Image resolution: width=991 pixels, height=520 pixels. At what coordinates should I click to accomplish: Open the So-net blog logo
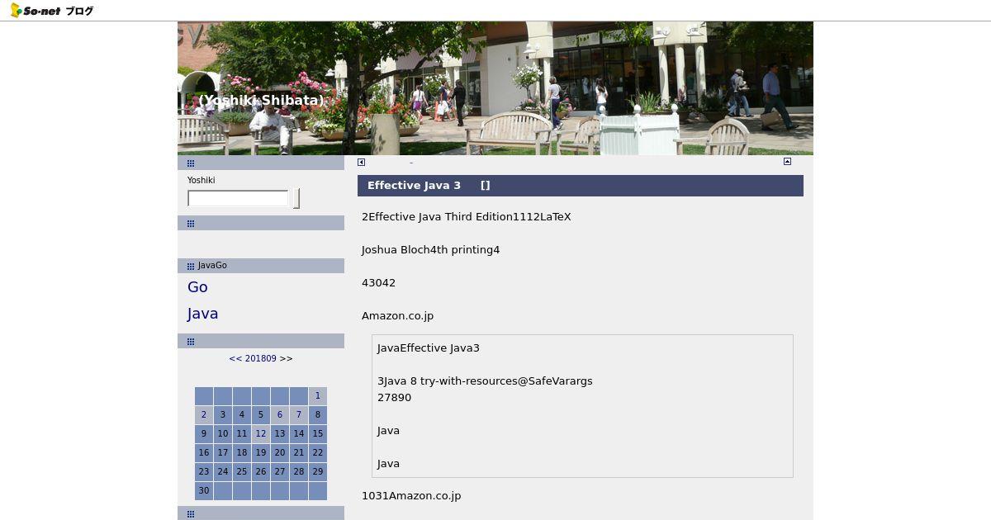click(x=51, y=11)
